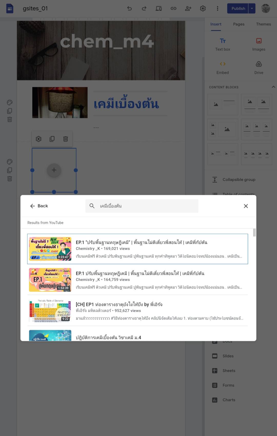277x436 pixels.
Task: Click the Google Sites home logo
Action: tap(10, 8)
